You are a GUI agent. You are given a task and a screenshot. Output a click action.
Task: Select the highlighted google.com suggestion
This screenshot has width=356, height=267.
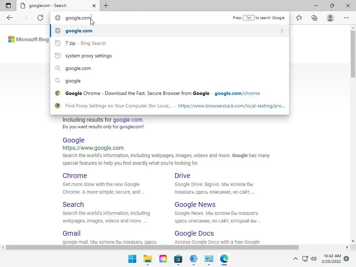click(170, 31)
